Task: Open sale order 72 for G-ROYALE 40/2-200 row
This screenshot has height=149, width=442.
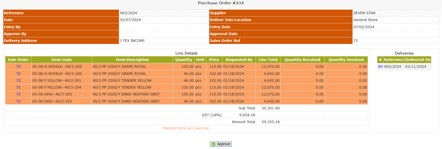Action: [18, 74]
